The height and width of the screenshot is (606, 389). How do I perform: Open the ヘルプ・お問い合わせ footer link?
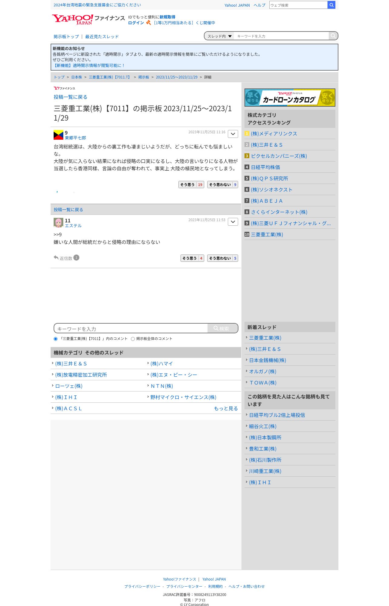coord(247,586)
